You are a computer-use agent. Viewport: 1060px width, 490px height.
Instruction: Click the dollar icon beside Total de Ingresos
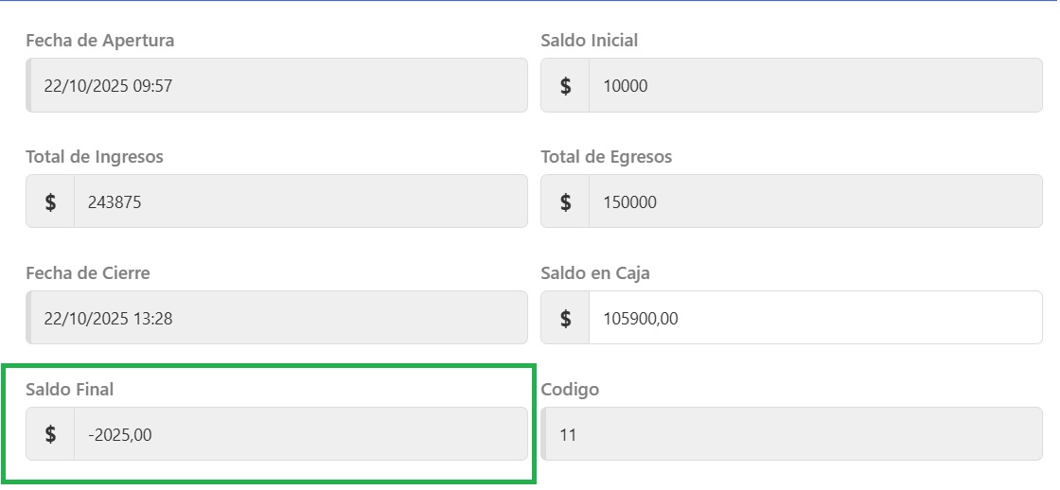pyautogui.click(x=50, y=201)
